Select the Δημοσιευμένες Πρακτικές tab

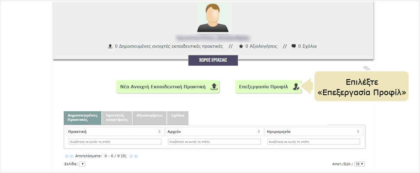pyautogui.click(x=82, y=118)
